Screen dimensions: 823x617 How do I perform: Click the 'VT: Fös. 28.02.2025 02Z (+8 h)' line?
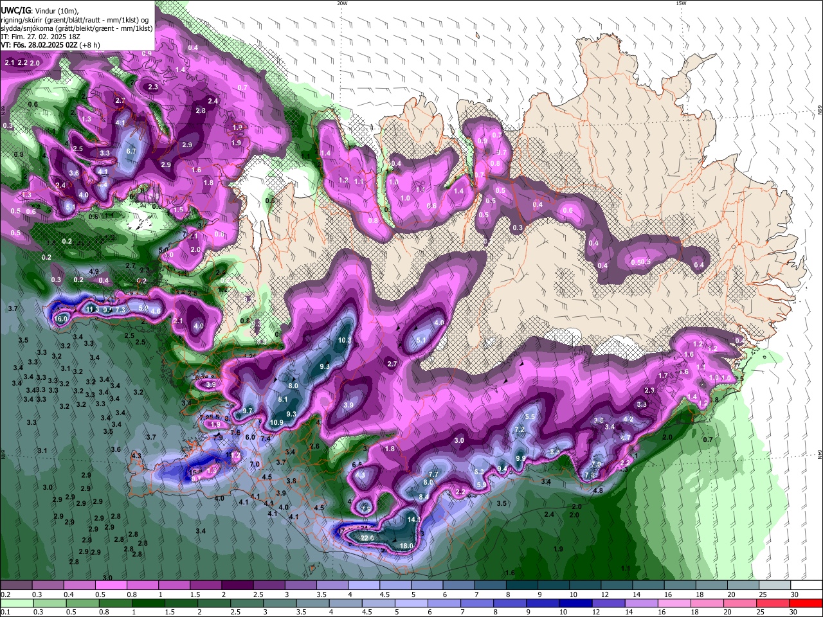point(50,45)
